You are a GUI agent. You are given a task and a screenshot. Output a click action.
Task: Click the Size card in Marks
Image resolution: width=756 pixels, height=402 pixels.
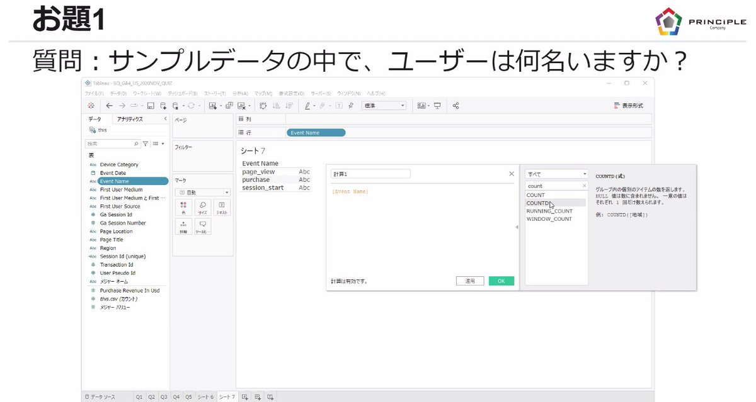pyautogui.click(x=202, y=207)
